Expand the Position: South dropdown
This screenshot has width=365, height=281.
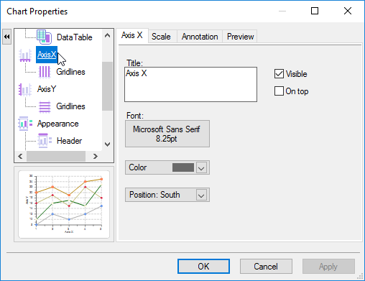(201, 195)
